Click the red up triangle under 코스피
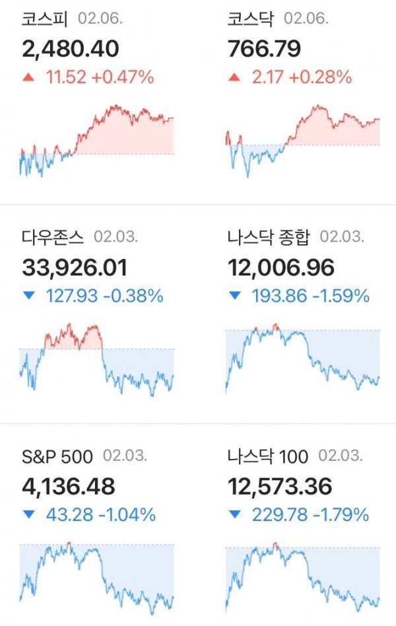396x626 pixels. 28,77
